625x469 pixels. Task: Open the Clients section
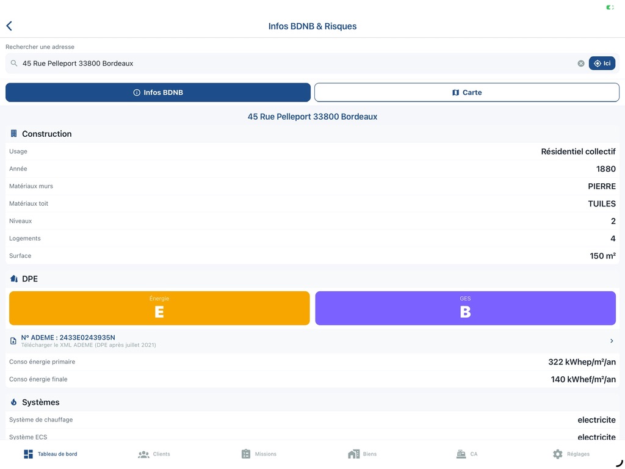[x=154, y=454]
